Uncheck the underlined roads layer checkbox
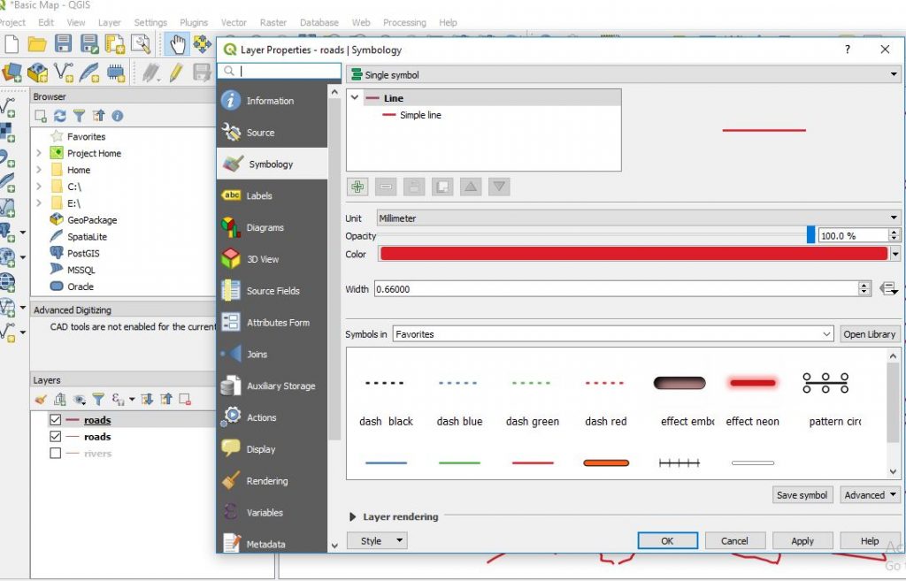This screenshot has width=906, height=581. coord(56,420)
